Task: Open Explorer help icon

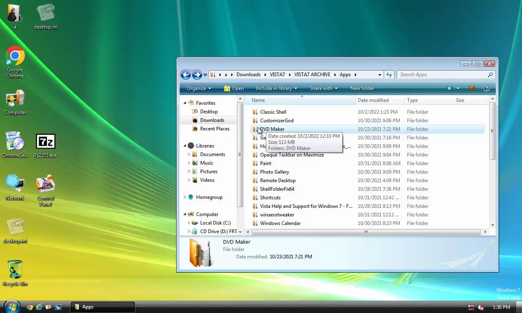Action: tap(486, 88)
